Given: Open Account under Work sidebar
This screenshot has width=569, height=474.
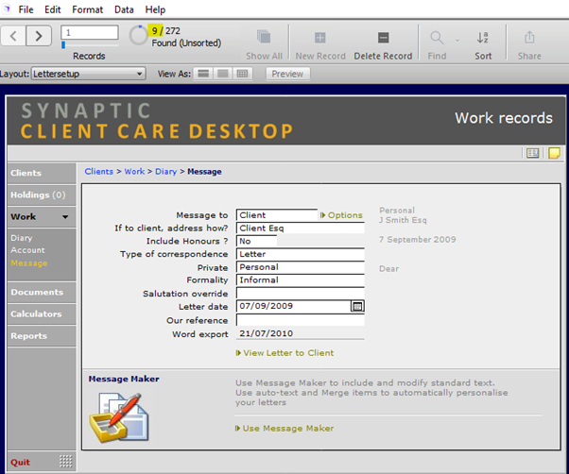Looking at the screenshot, I should (x=28, y=250).
